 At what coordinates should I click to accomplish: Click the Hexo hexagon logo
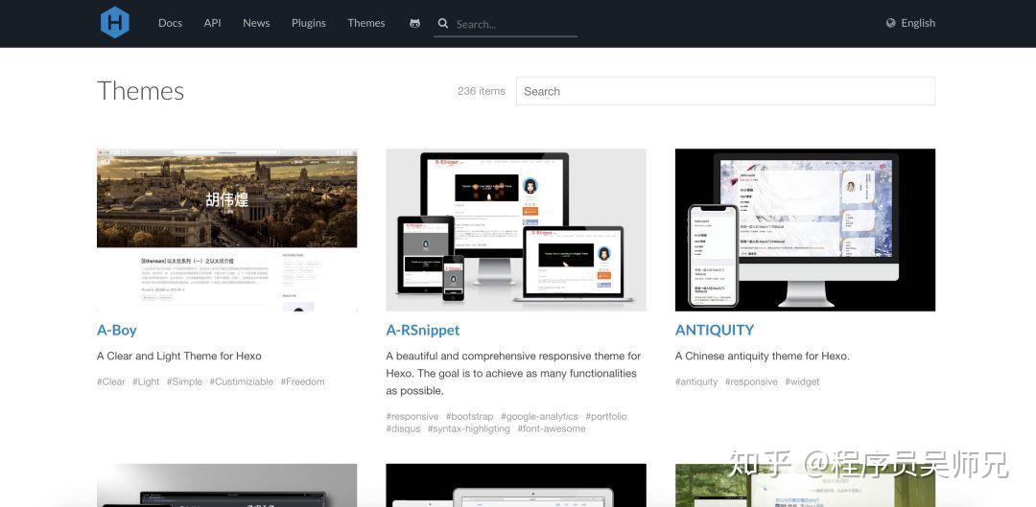(115, 22)
